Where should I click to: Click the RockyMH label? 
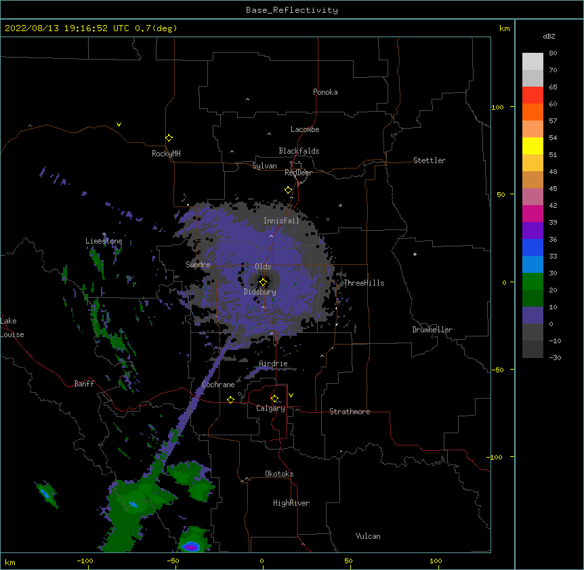166,153
